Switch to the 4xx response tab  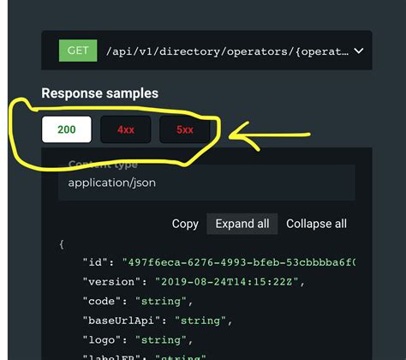126,129
